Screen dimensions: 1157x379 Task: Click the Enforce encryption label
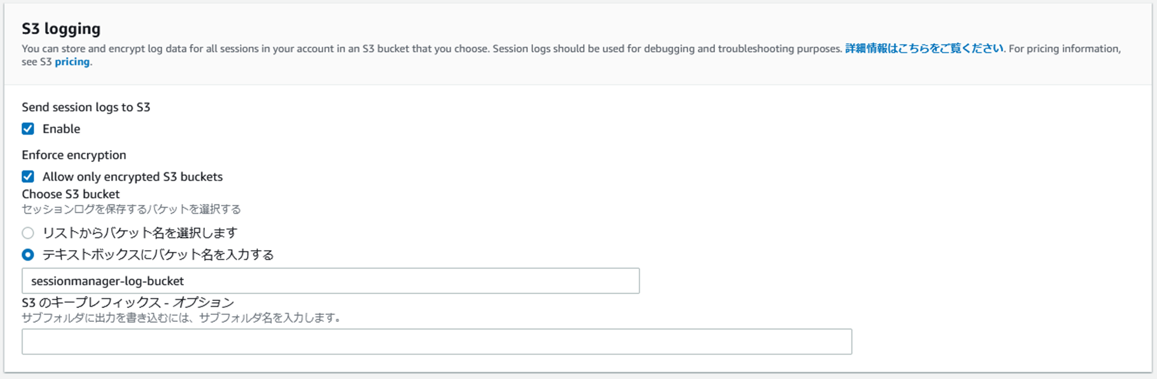[x=74, y=155]
